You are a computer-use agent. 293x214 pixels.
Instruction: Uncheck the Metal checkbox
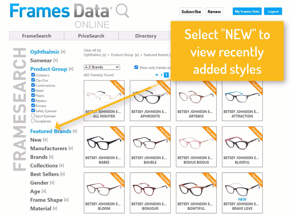[x=33, y=90]
